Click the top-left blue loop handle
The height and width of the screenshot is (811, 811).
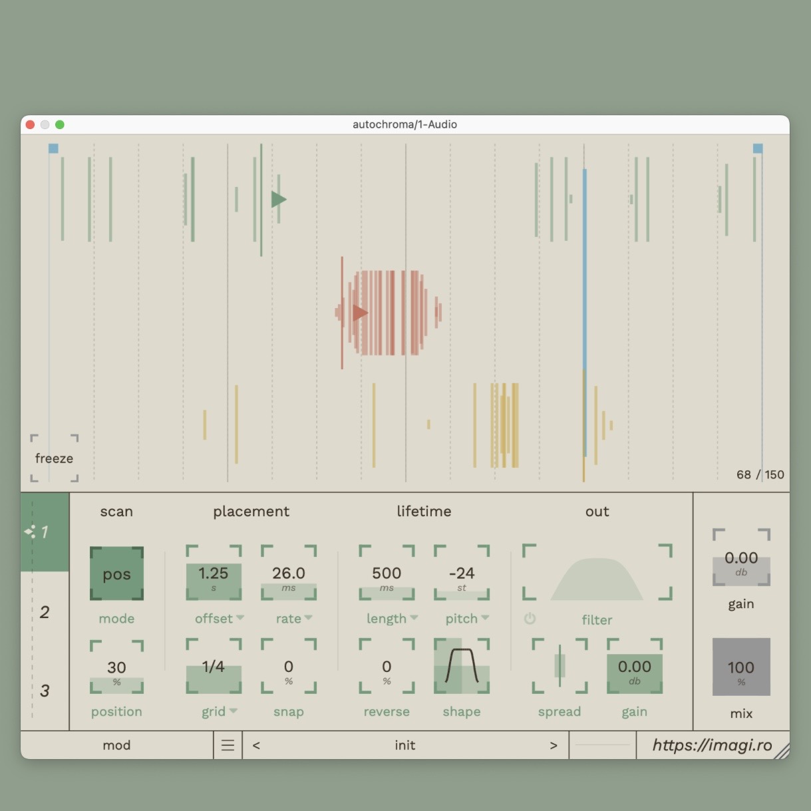(x=53, y=148)
